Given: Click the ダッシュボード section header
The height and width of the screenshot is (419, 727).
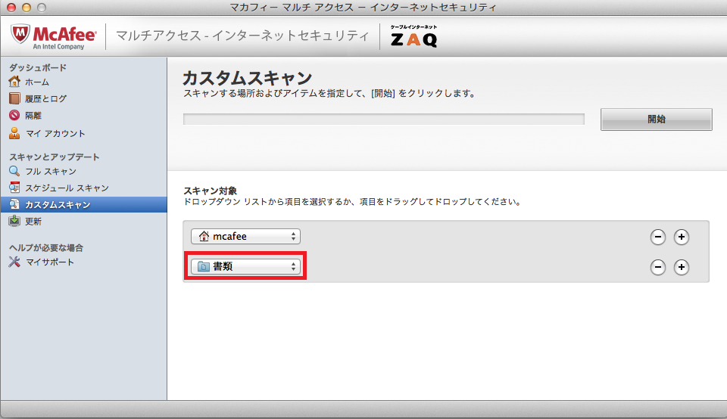Looking at the screenshot, I should coord(38,67).
